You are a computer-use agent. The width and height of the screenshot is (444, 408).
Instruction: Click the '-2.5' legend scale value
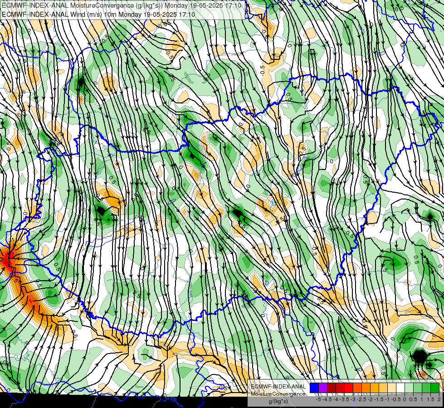(x=361, y=399)
